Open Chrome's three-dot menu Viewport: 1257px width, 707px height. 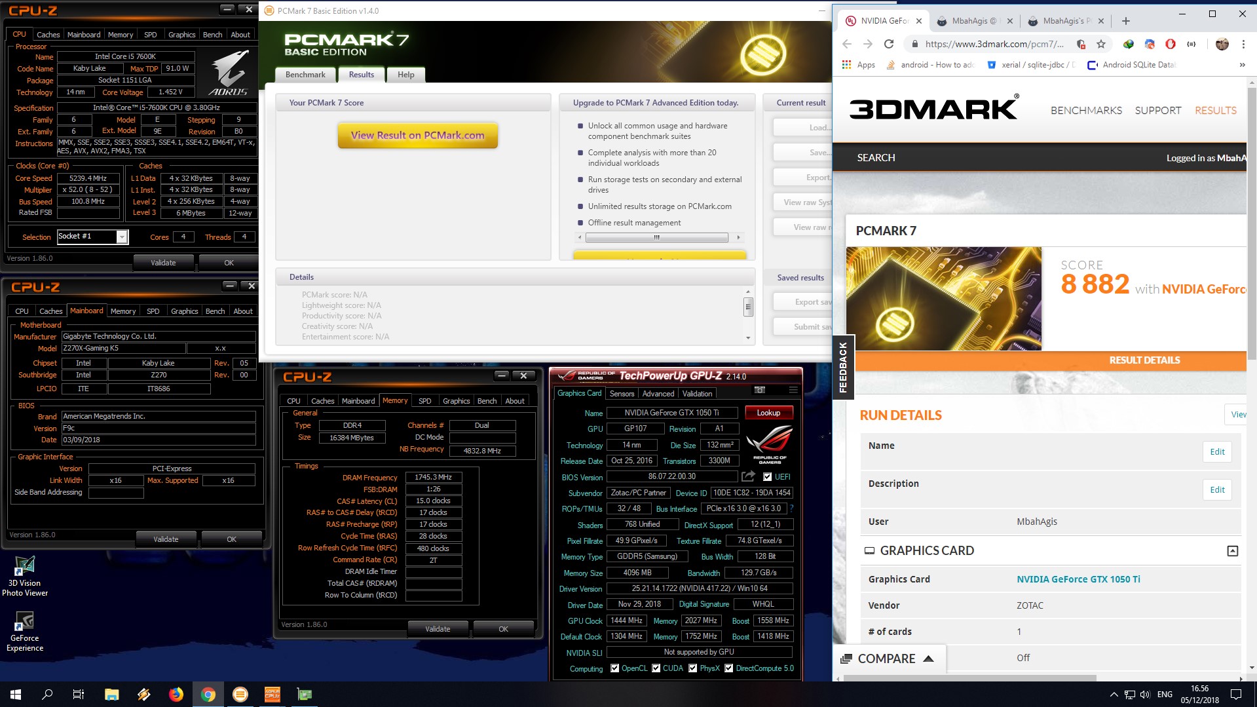1243,44
